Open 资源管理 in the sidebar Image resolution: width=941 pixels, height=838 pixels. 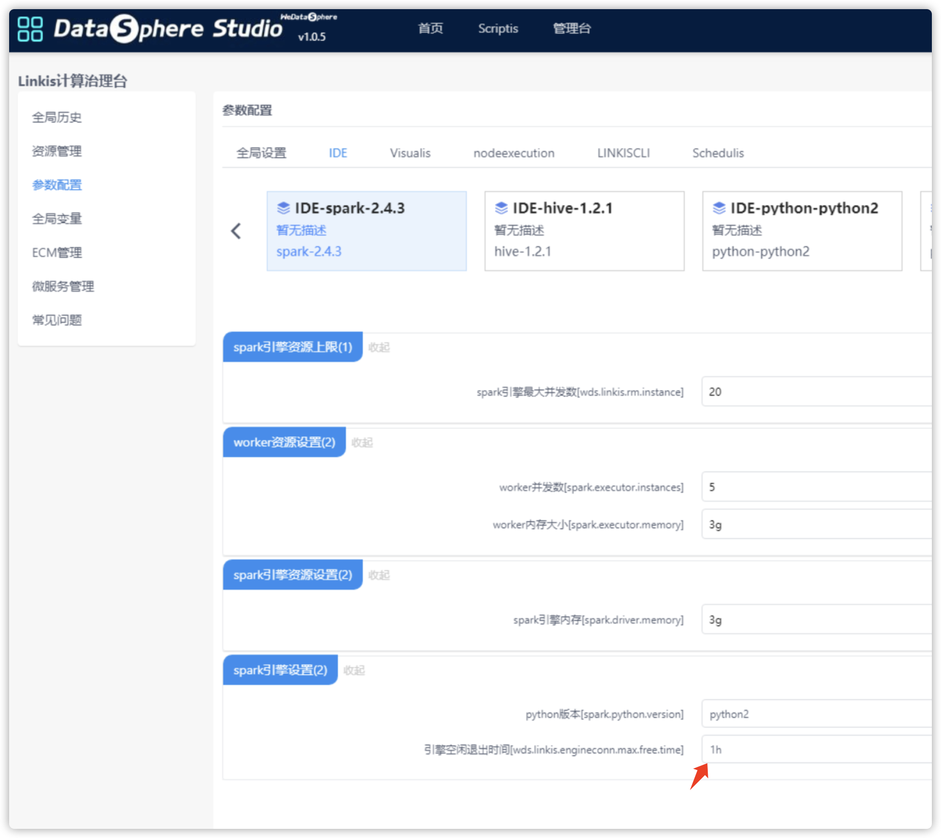pyautogui.click(x=56, y=151)
